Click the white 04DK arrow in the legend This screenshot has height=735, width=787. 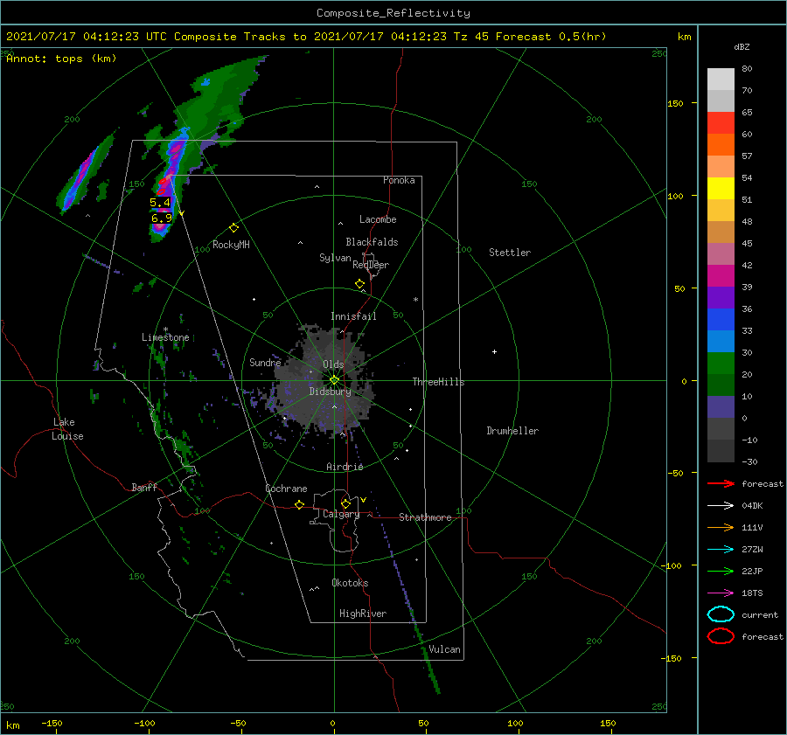721,505
